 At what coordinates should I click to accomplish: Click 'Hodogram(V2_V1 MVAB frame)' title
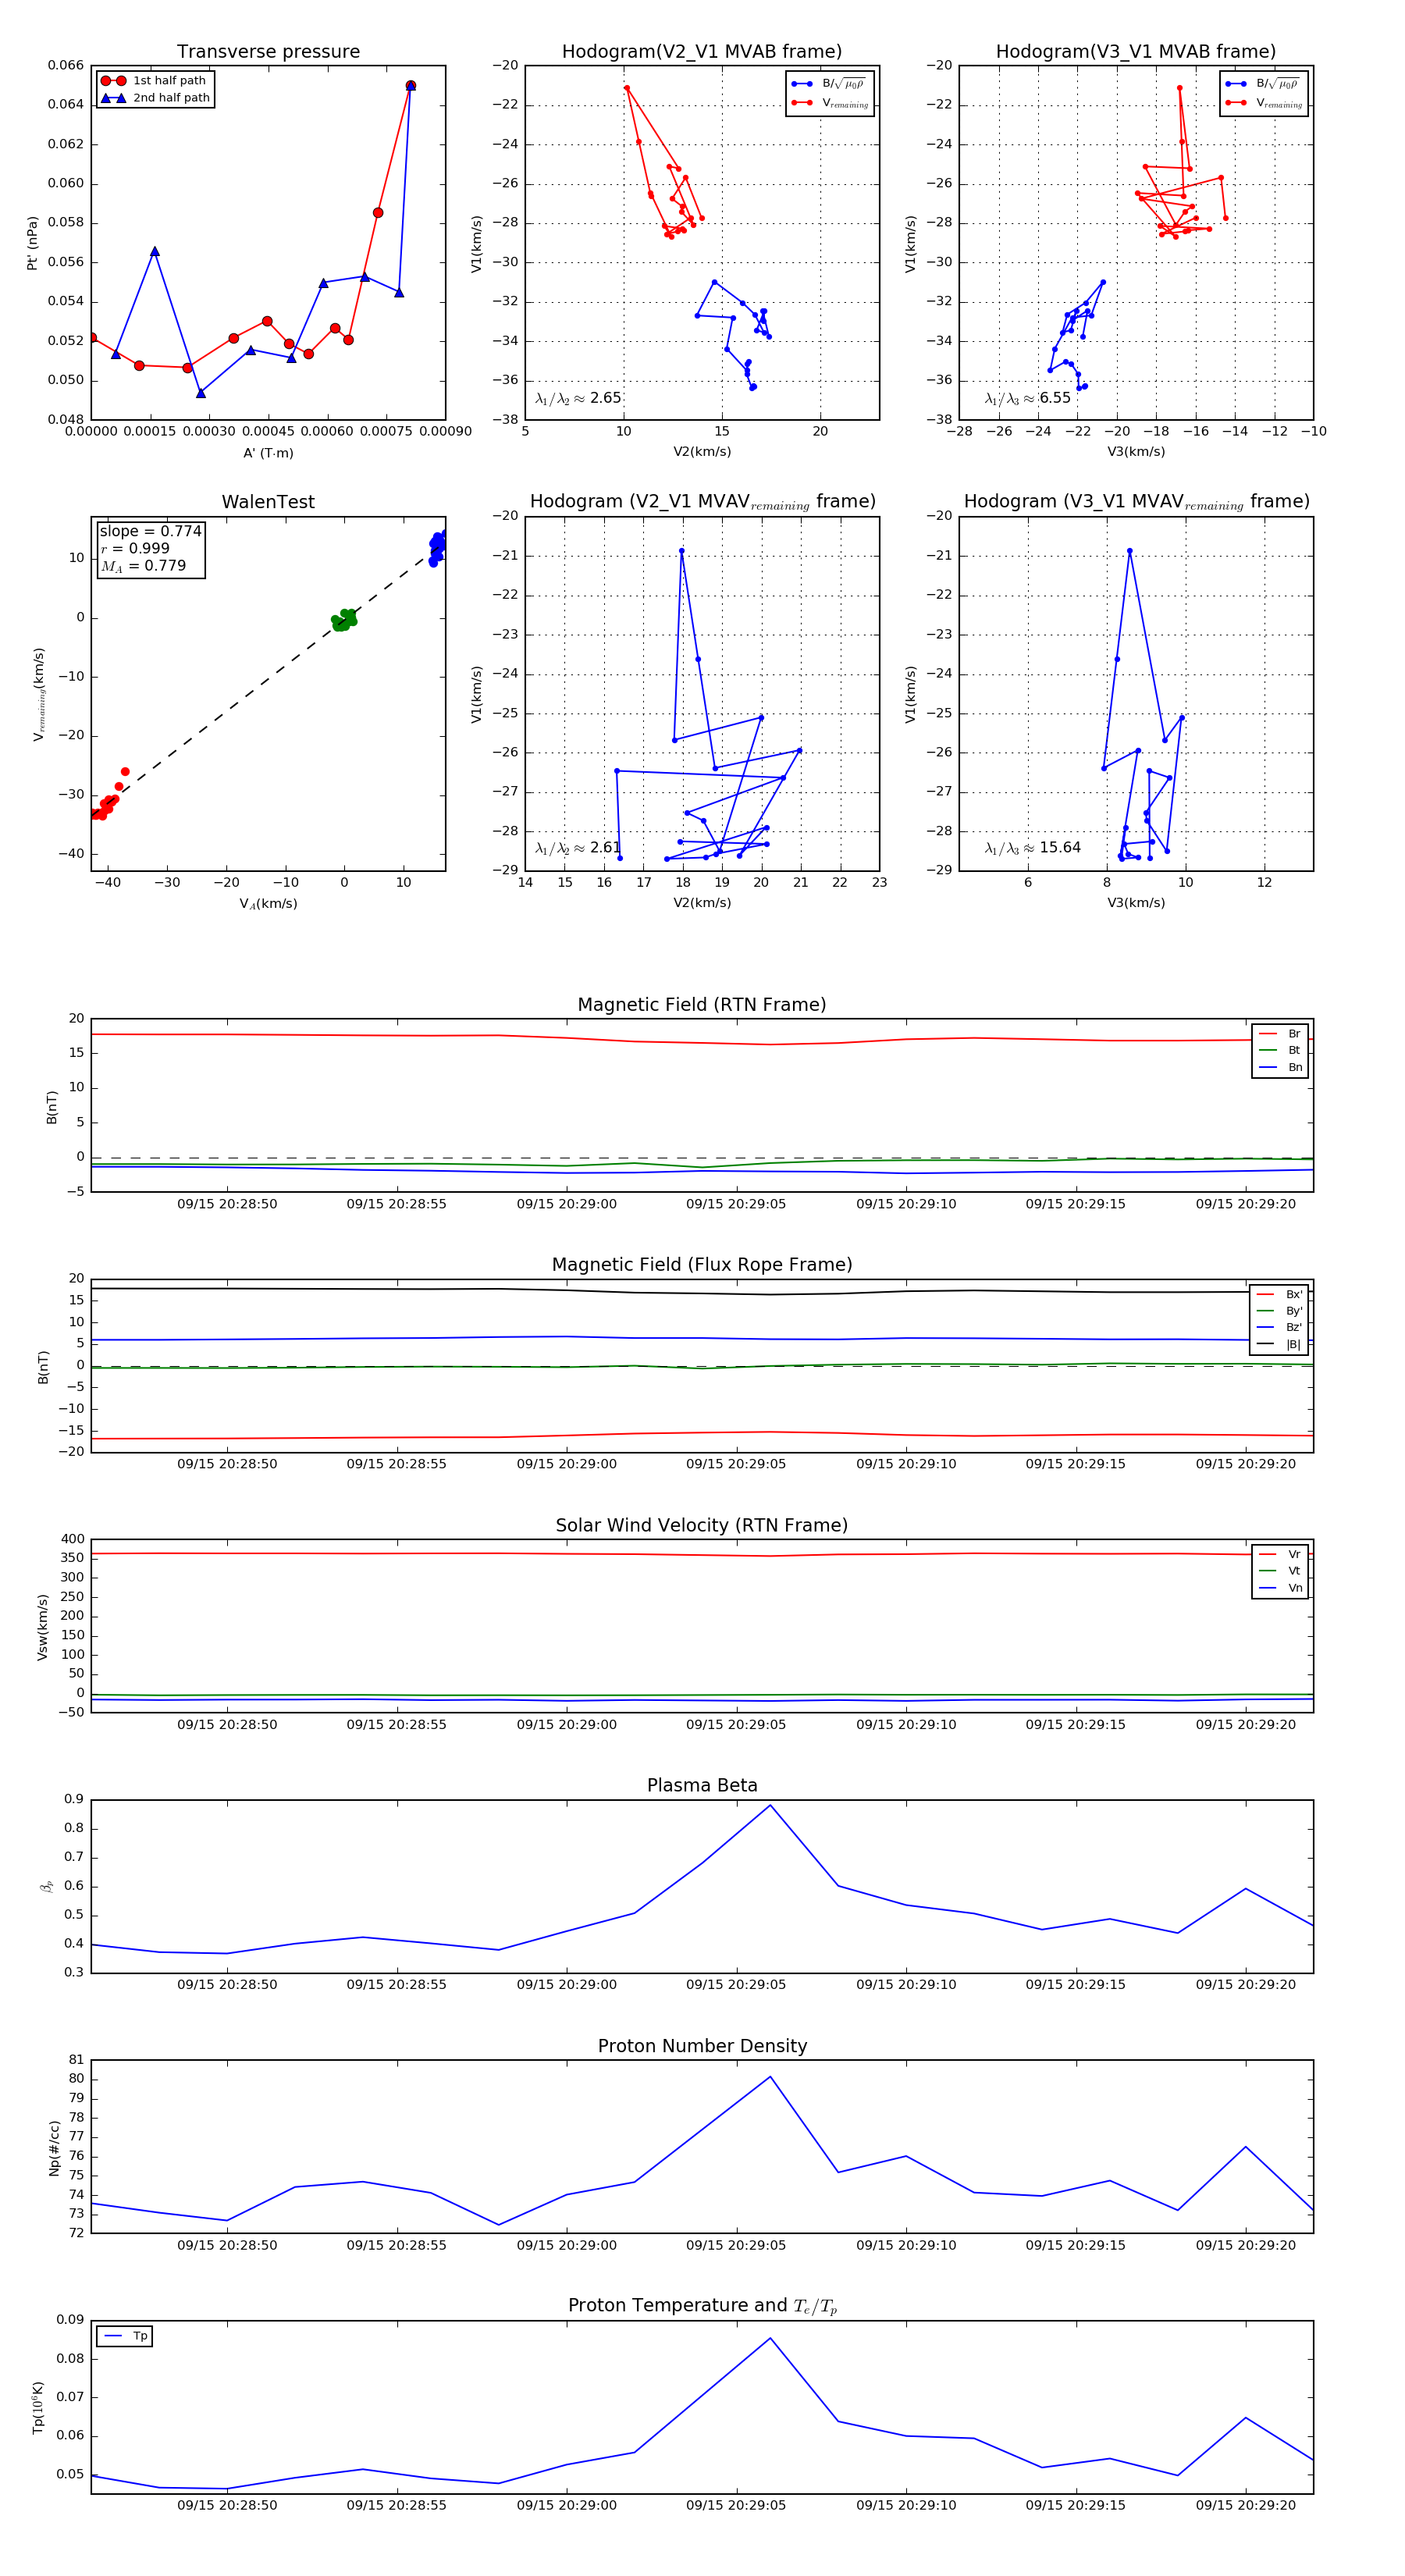point(702,51)
